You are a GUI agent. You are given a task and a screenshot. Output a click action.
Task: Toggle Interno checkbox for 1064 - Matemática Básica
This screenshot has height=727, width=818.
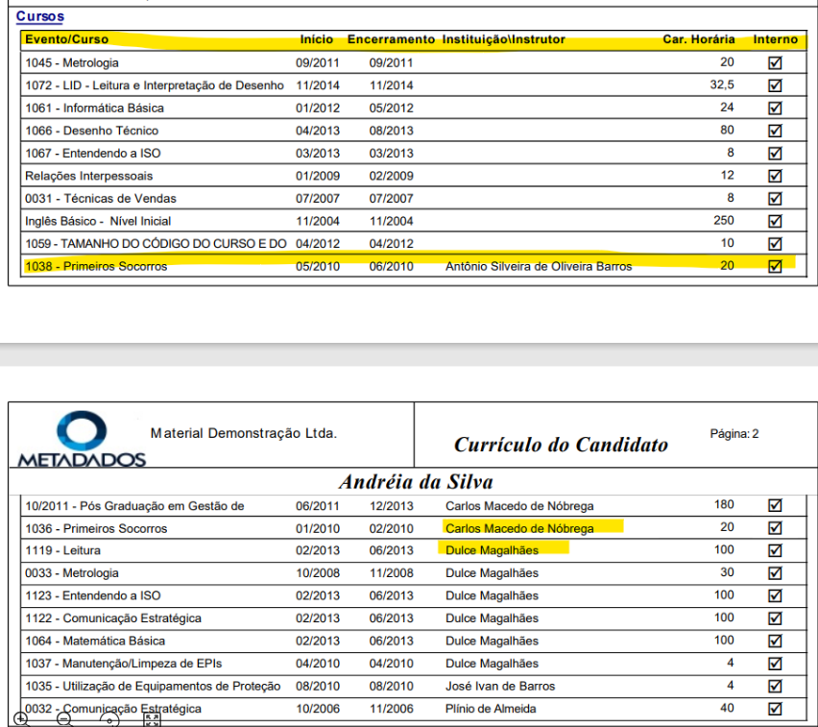[x=775, y=642]
